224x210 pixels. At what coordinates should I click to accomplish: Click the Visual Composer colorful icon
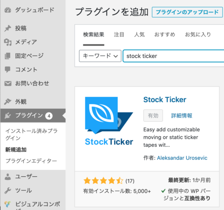point(8,204)
